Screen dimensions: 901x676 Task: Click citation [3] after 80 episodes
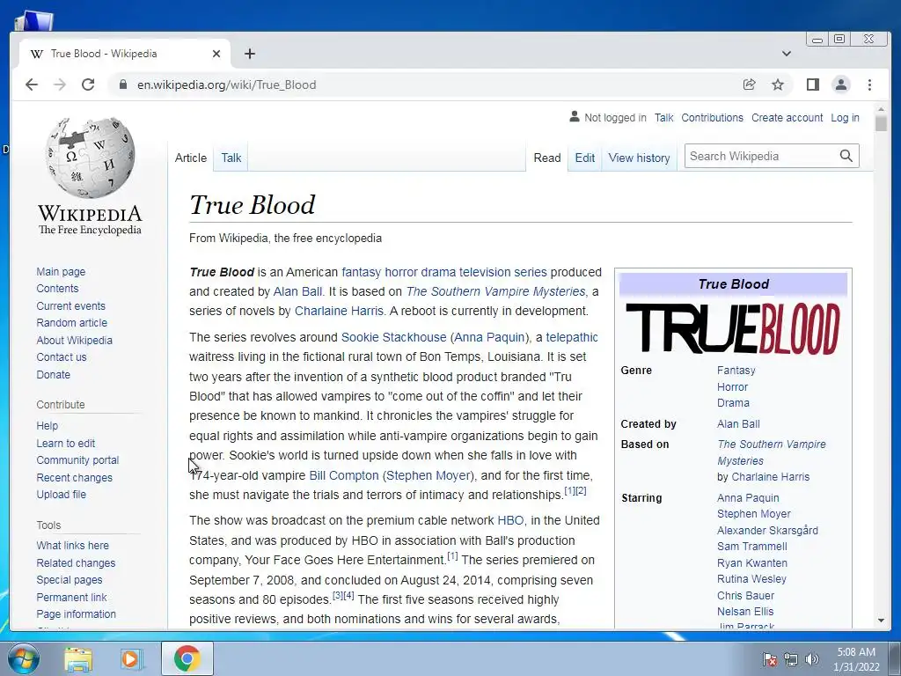(x=338, y=595)
